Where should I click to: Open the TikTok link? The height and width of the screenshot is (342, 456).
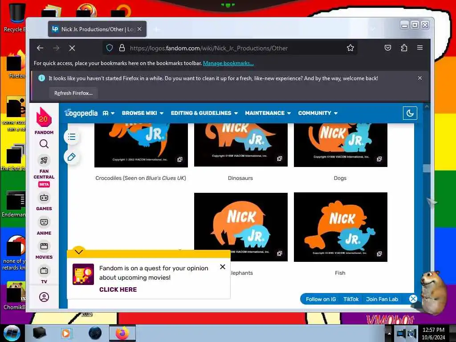(x=351, y=299)
